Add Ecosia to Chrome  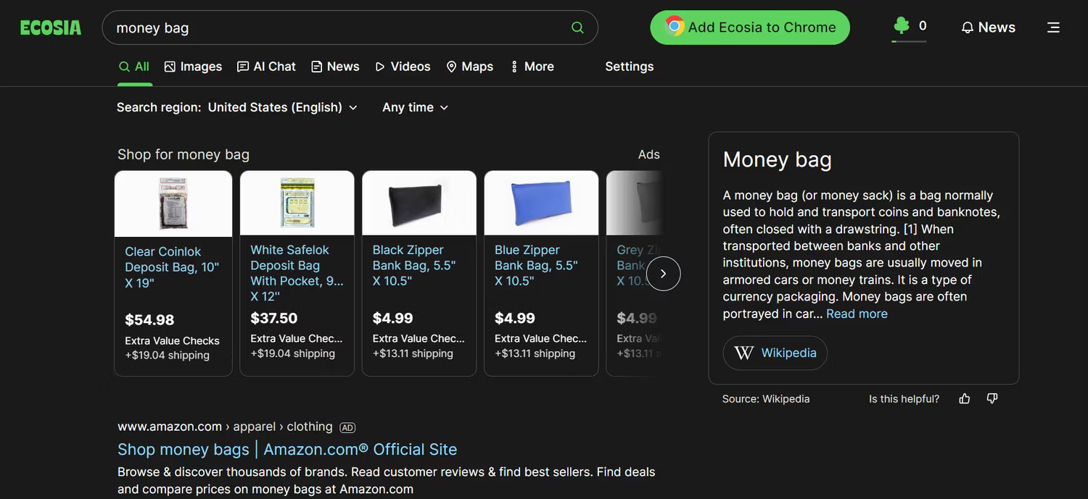750,28
